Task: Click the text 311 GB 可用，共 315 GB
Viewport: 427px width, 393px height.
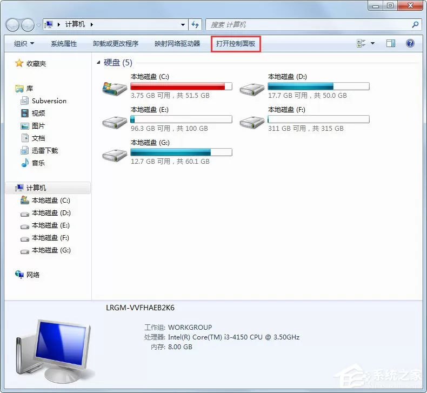Action: pos(305,129)
